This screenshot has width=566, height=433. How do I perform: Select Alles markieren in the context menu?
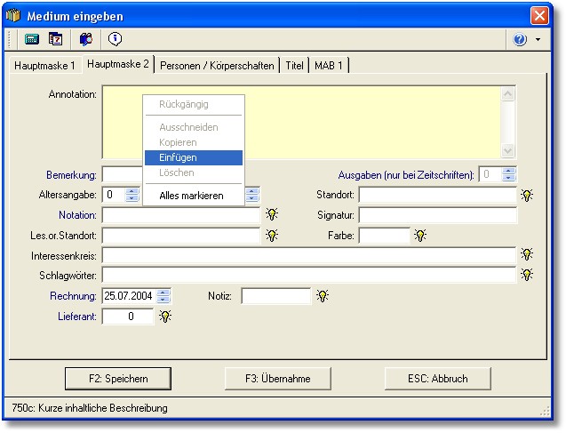(x=193, y=196)
